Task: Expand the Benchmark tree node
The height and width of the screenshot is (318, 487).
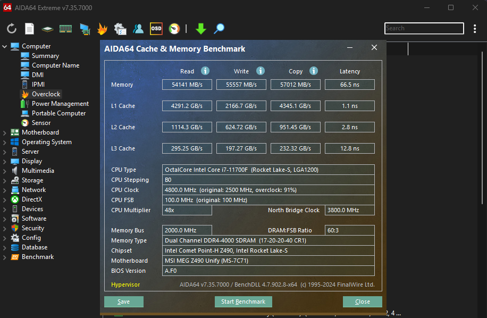Action: click(5, 257)
